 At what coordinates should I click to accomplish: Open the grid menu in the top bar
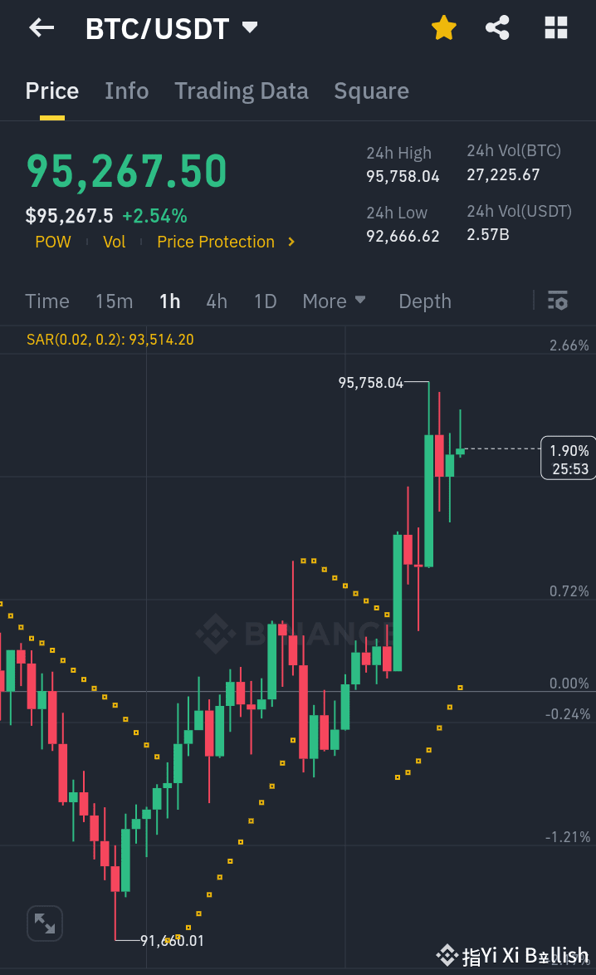554,27
